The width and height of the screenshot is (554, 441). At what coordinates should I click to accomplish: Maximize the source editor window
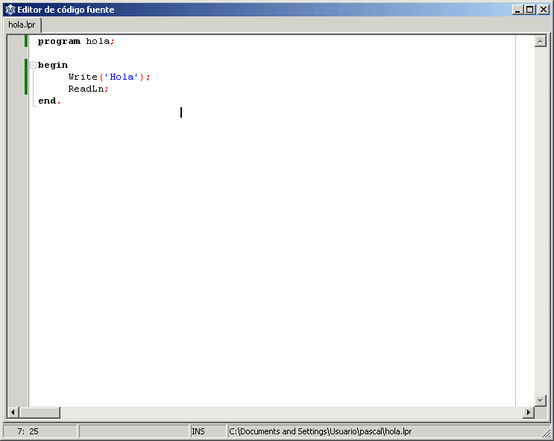click(529, 10)
